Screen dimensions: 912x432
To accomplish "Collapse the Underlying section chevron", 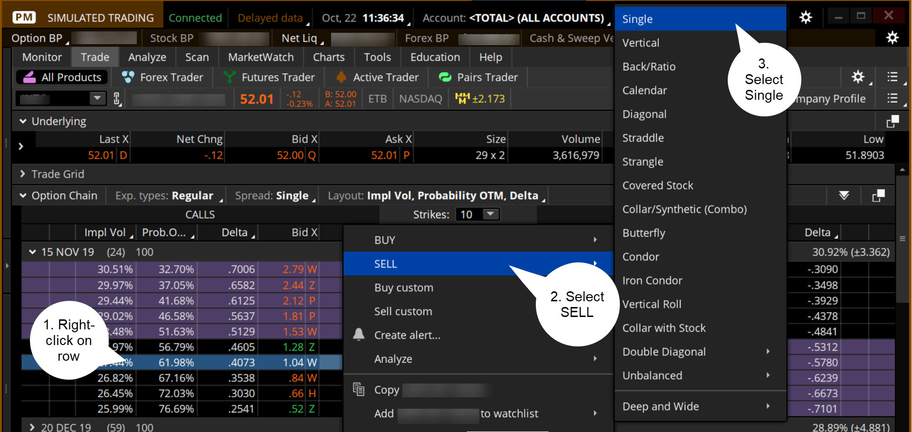I will 22,121.
